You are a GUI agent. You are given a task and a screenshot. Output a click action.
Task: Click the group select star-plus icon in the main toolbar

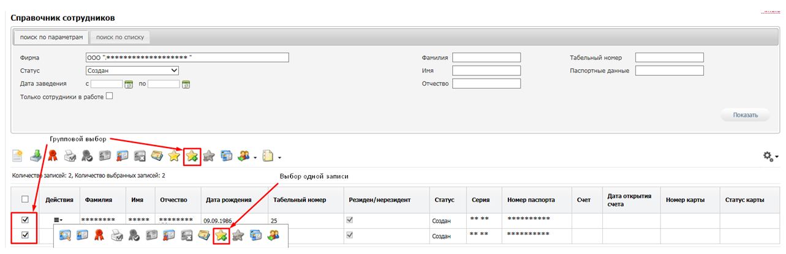tap(192, 156)
